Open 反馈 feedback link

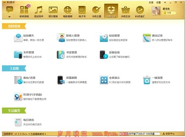coord(151,3)
